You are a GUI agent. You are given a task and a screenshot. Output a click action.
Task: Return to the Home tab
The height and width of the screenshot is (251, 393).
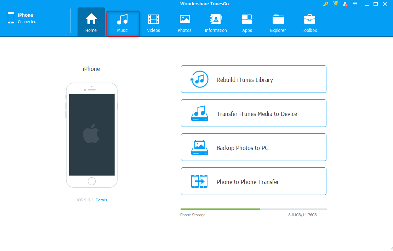tap(91, 23)
